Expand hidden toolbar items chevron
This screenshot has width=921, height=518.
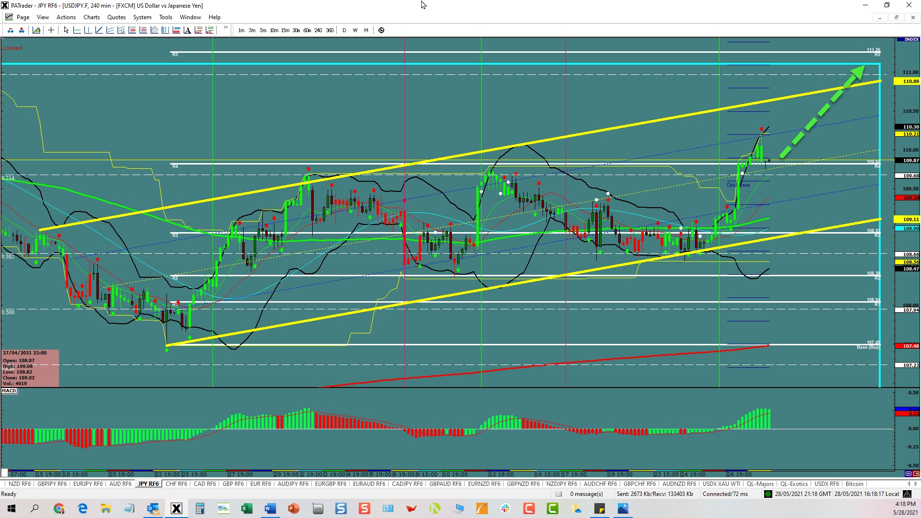coord(225,28)
